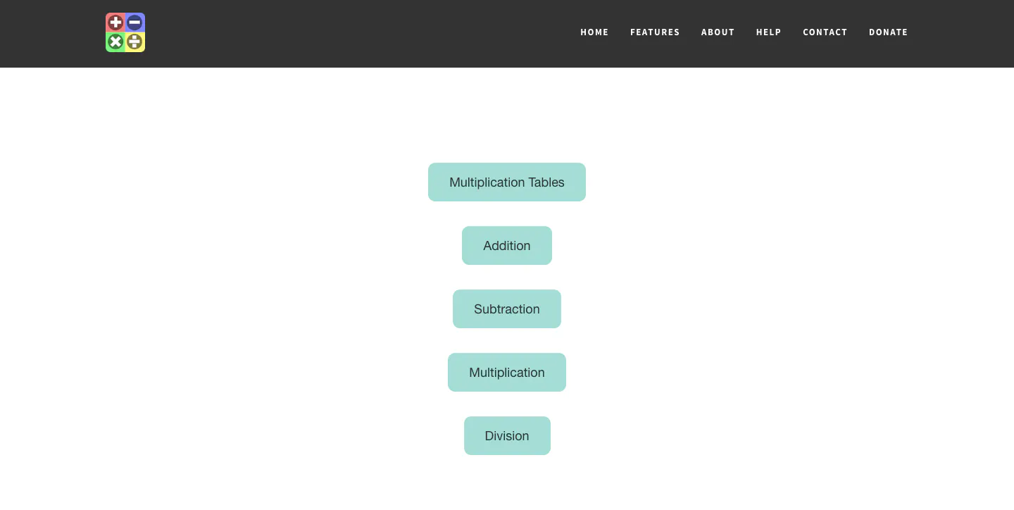
Task: Go to the Home page
Action: (594, 32)
